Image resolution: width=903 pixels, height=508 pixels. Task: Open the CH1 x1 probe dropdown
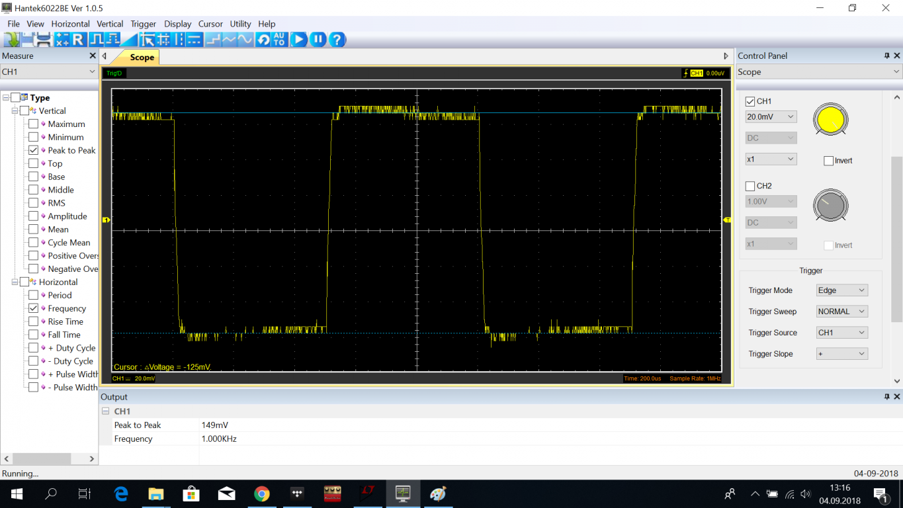(x=771, y=159)
